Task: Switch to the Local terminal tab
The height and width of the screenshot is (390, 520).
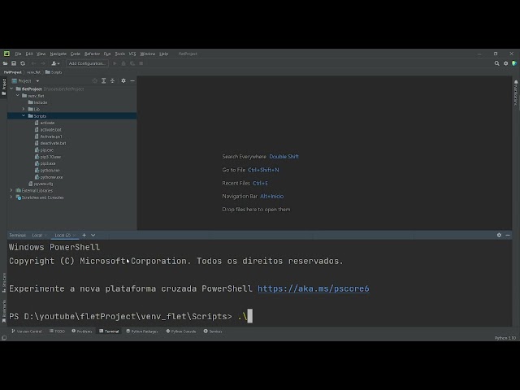Action: click(37, 235)
